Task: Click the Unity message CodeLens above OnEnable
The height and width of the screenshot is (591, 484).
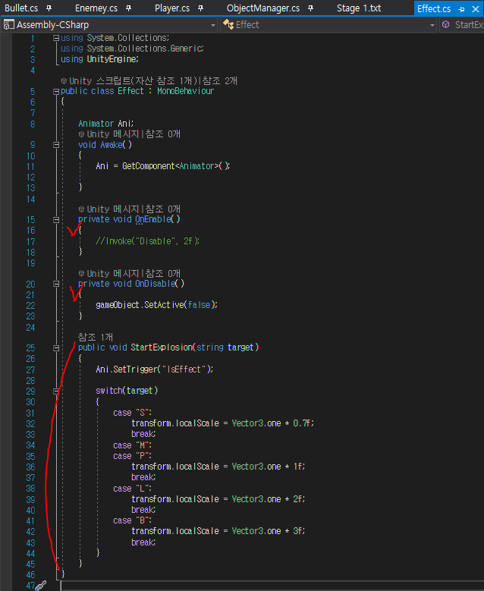Action: click(x=134, y=209)
